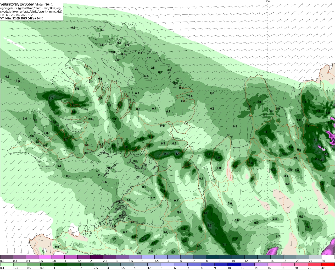Select the pale green 0.1 mm rain legend swatch
Viewport: 335px width, 270px height.
tap(6, 264)
